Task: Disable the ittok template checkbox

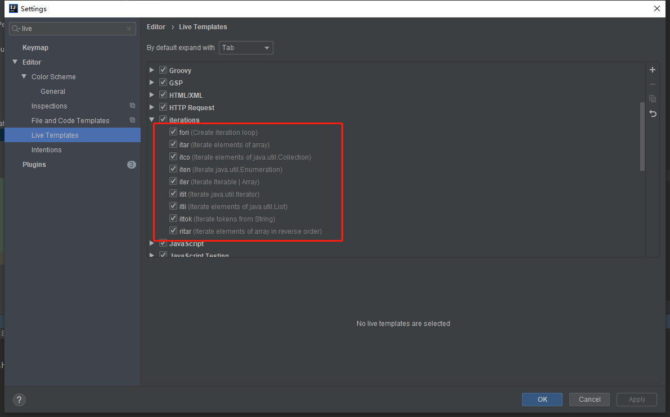Action: pyautogui.click(x=173, y=219)
